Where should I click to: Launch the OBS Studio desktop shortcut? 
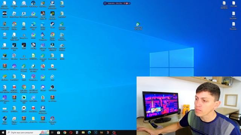(x=52, y=88)
